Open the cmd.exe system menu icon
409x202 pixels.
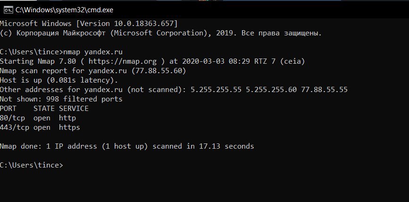pyautogui.click(x=8, y=10)
